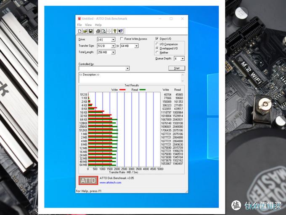This screenshot has height=215, width=286.
Task: Open the Drive dropdown showing [-d-]
Action: [113, 40]
